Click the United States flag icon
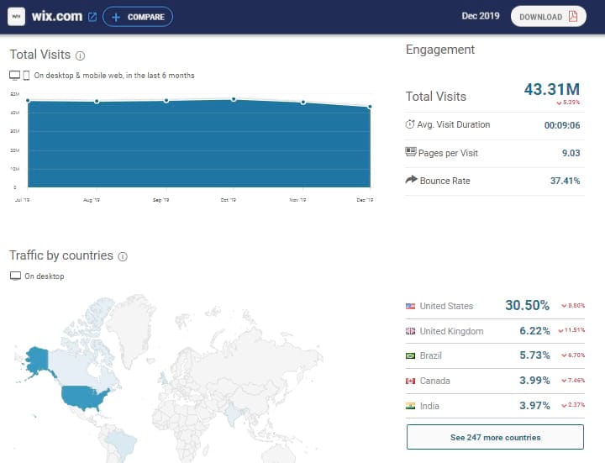Image resolution: width=605 pixels, height=463 pixels. coord(411,306)
